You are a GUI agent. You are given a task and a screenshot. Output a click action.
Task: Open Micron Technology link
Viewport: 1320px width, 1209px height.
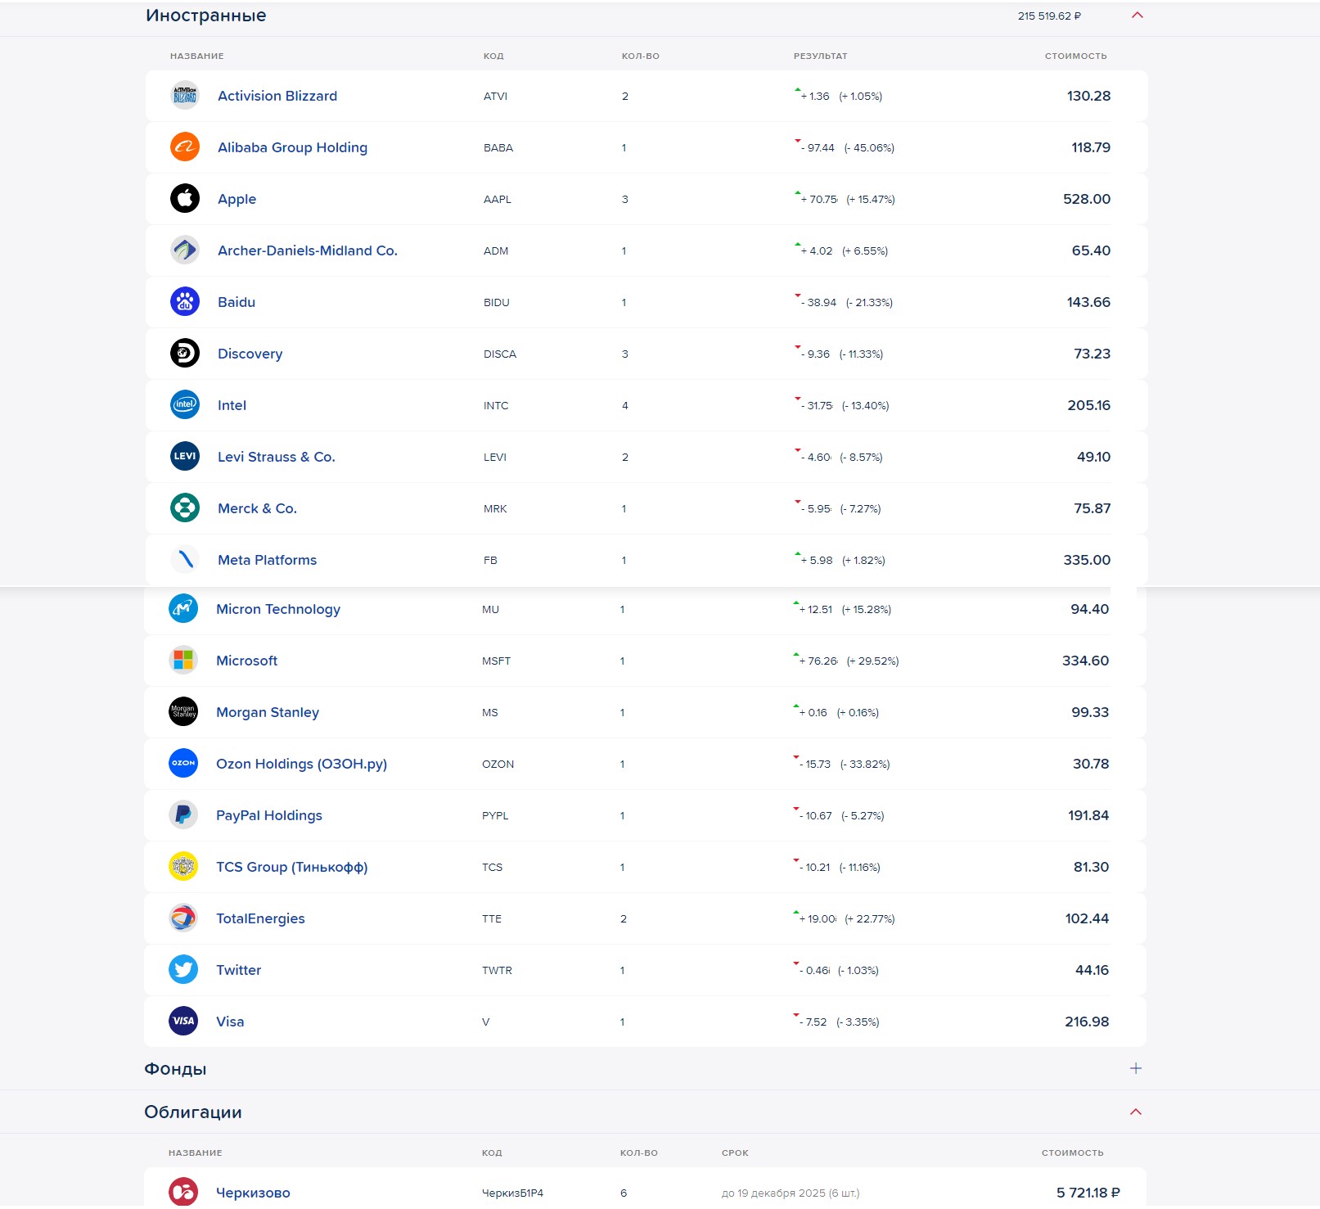[x=278, y=609]
